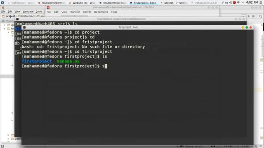Click the firstproject : bash window menu icon
Screen dimensions: 264x148
(x=24, y=28)
